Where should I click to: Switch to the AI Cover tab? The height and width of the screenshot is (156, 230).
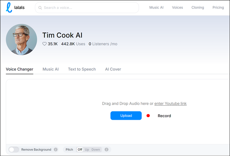click(x=113, y=69)
